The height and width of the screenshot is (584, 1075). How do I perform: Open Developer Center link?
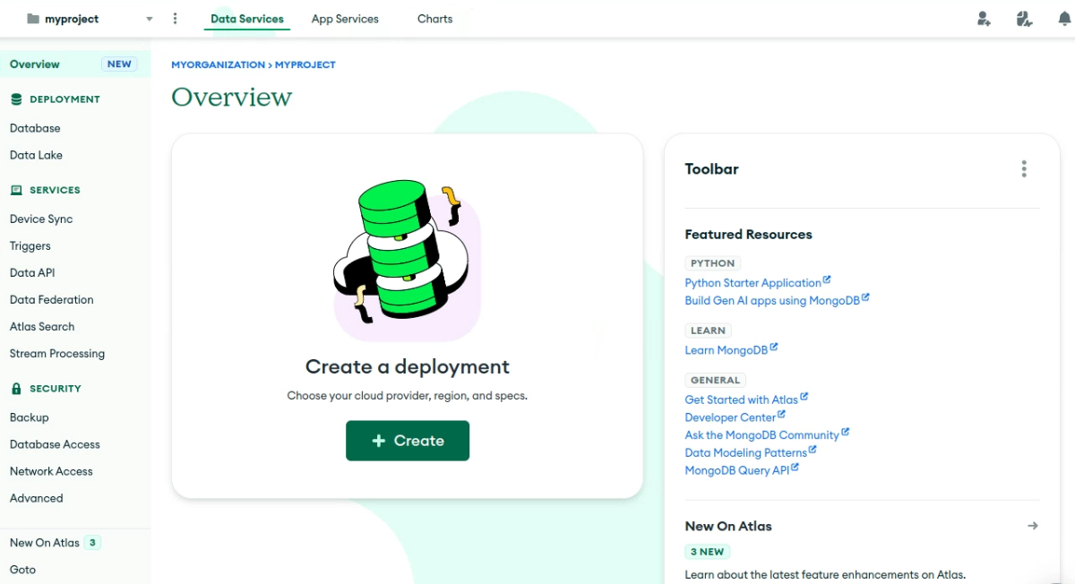(x=730, y=417)
